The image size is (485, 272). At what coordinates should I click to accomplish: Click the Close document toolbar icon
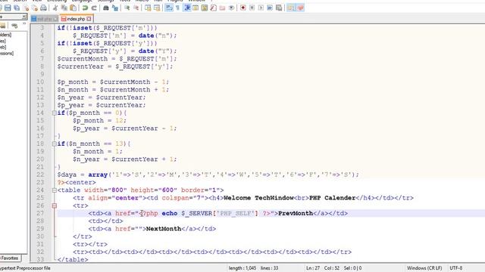26,8
